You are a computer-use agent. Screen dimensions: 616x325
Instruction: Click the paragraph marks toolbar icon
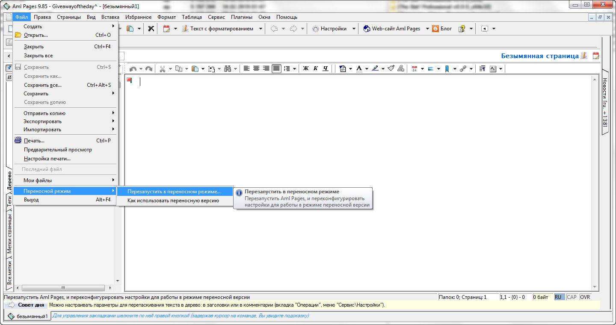click(x=483, y=68)
